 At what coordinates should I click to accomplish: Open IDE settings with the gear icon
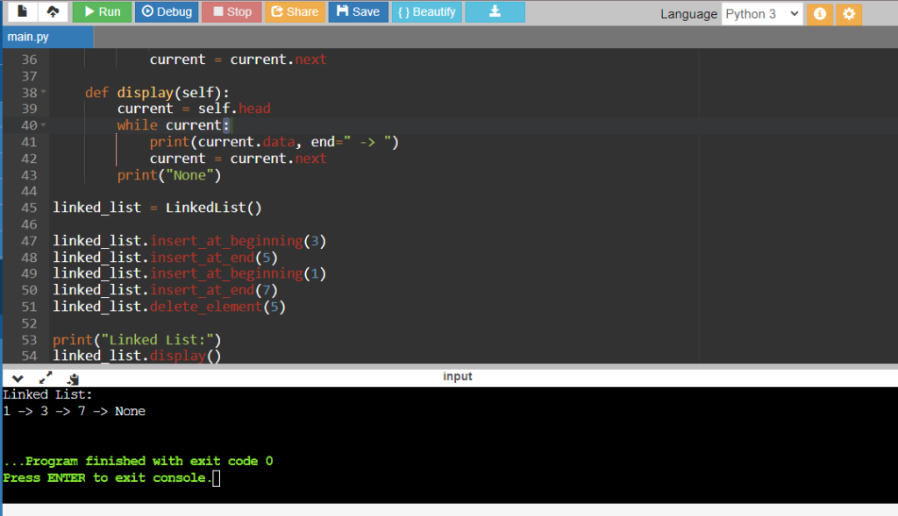click(x=848, y=15)
